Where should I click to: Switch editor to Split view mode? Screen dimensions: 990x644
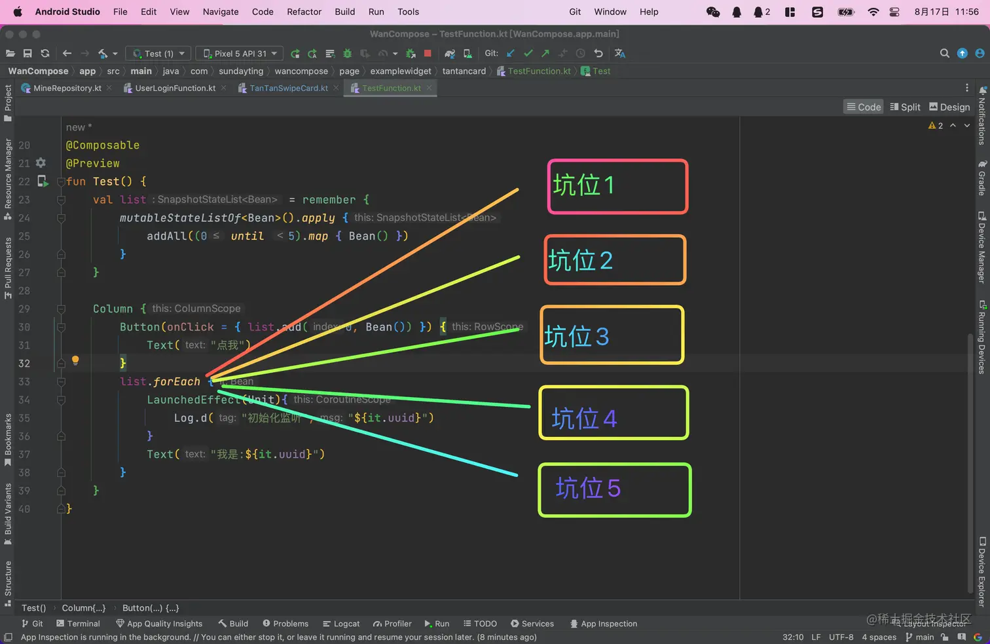point(905,107)
